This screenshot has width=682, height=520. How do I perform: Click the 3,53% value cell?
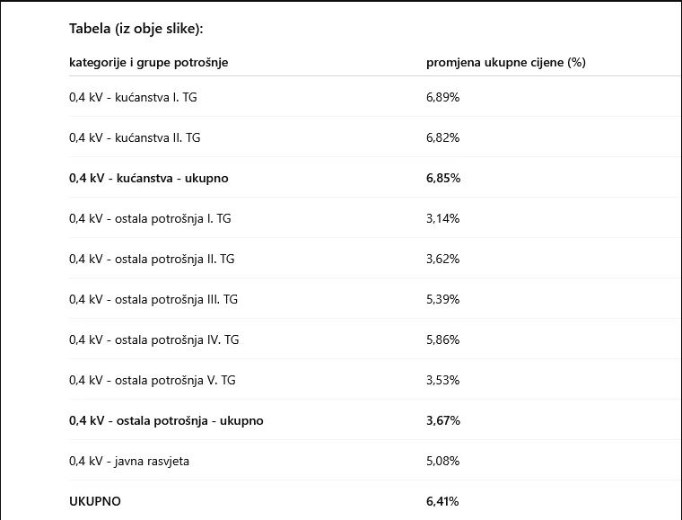click(442, 380)
